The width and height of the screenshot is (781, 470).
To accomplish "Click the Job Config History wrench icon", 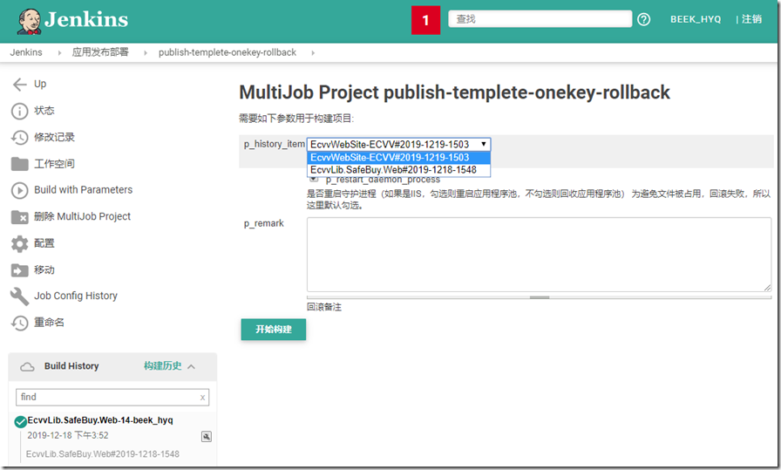I will point(19,296).
